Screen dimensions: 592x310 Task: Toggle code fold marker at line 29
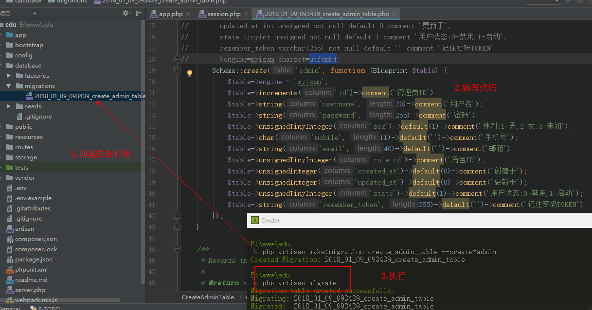point(178,71)
